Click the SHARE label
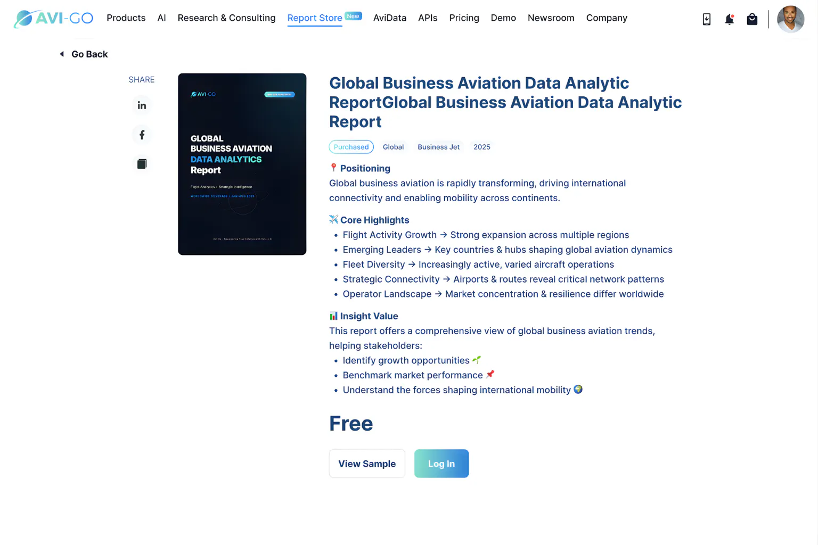The image size is (818, 545). pyautogui.click(x=142, y=80)
